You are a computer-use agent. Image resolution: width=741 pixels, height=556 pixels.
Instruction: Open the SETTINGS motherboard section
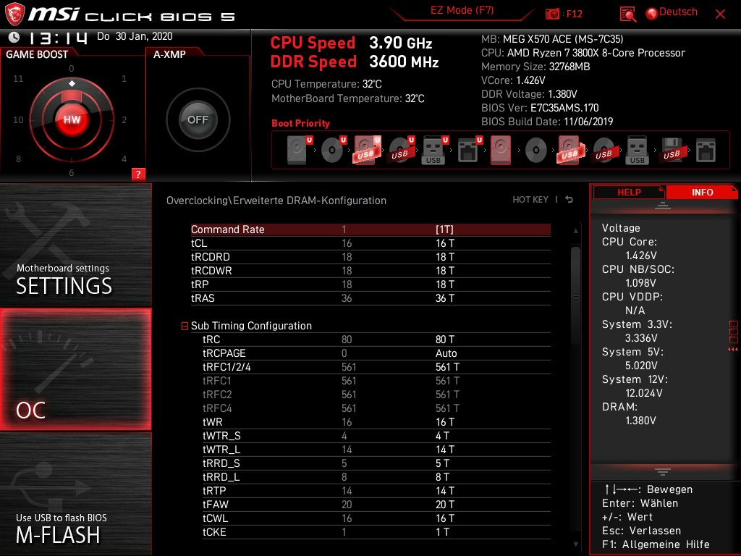tap(75, 245)
